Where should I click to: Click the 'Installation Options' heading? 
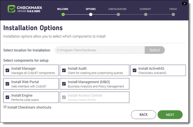[33, 28]
